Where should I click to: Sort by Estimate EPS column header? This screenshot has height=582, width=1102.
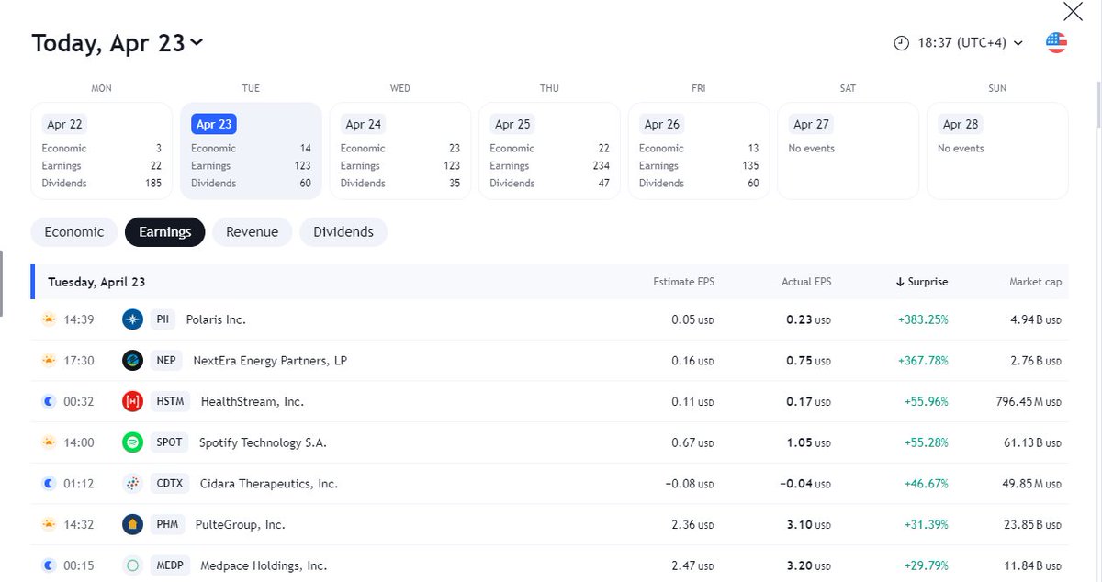pyautogui.click(x=683, y=282)
